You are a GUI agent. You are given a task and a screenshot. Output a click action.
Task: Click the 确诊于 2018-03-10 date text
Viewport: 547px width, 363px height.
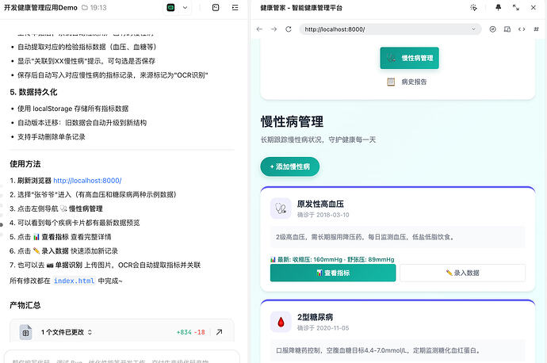click(x=323, y=215)
